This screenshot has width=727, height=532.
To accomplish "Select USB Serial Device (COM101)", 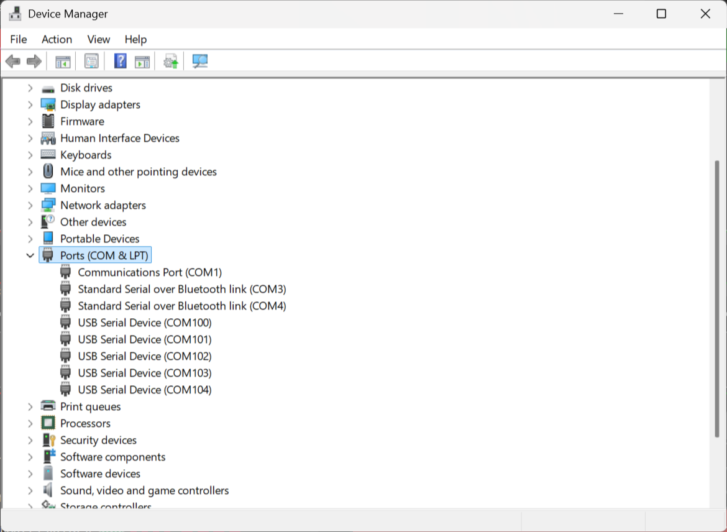I will click(x=145, y=339).
